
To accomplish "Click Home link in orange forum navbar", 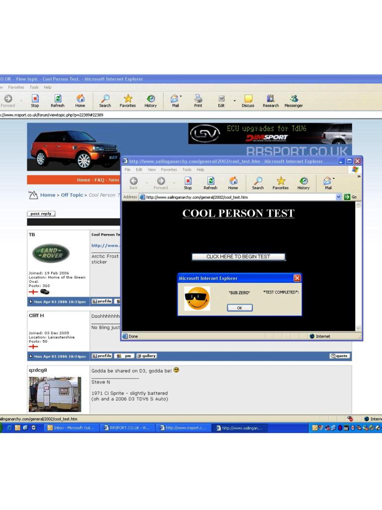I will (84, 180).
